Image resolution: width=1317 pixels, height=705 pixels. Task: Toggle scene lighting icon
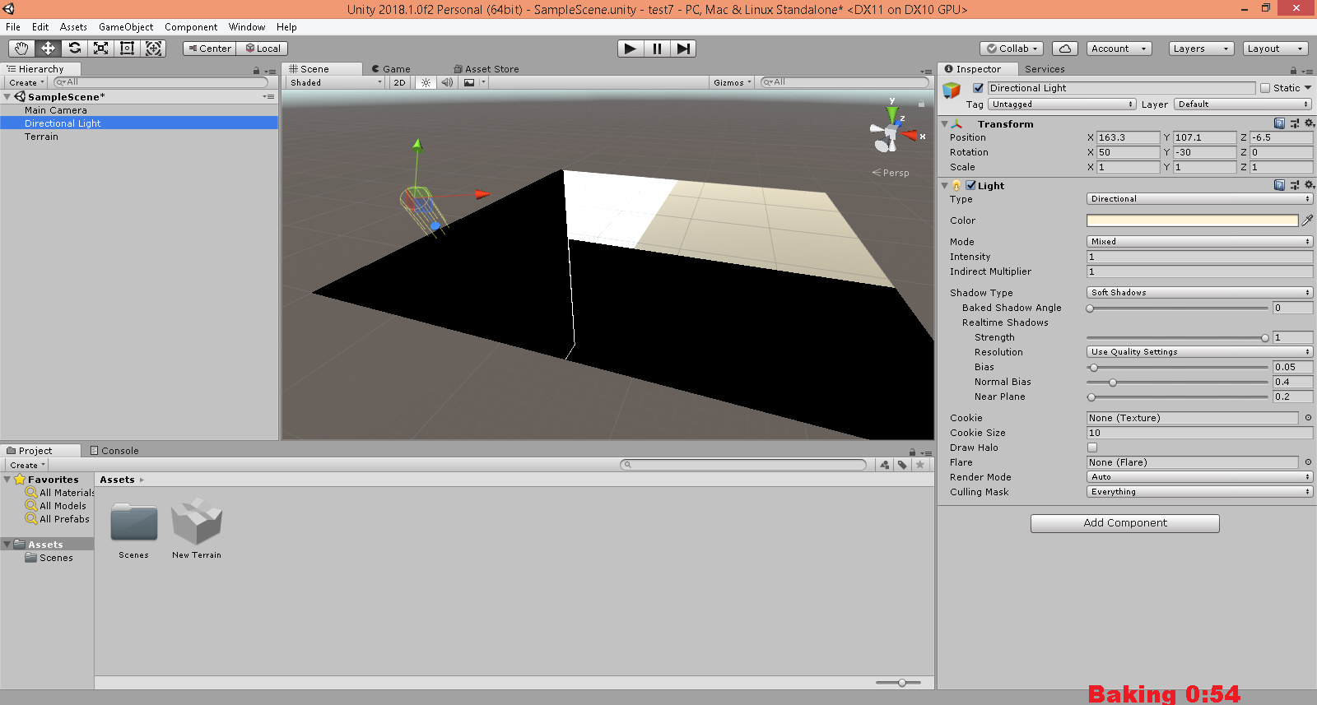click(426, 82)
